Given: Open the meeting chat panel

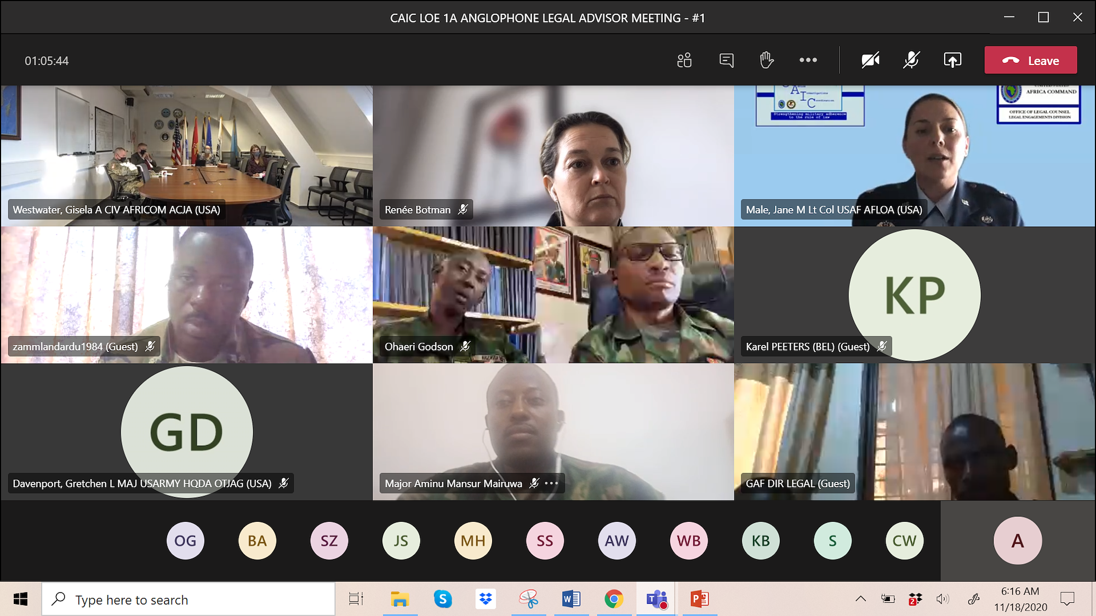Looking at the screenshot, I should pyautogui.click(x=726, y=60).
